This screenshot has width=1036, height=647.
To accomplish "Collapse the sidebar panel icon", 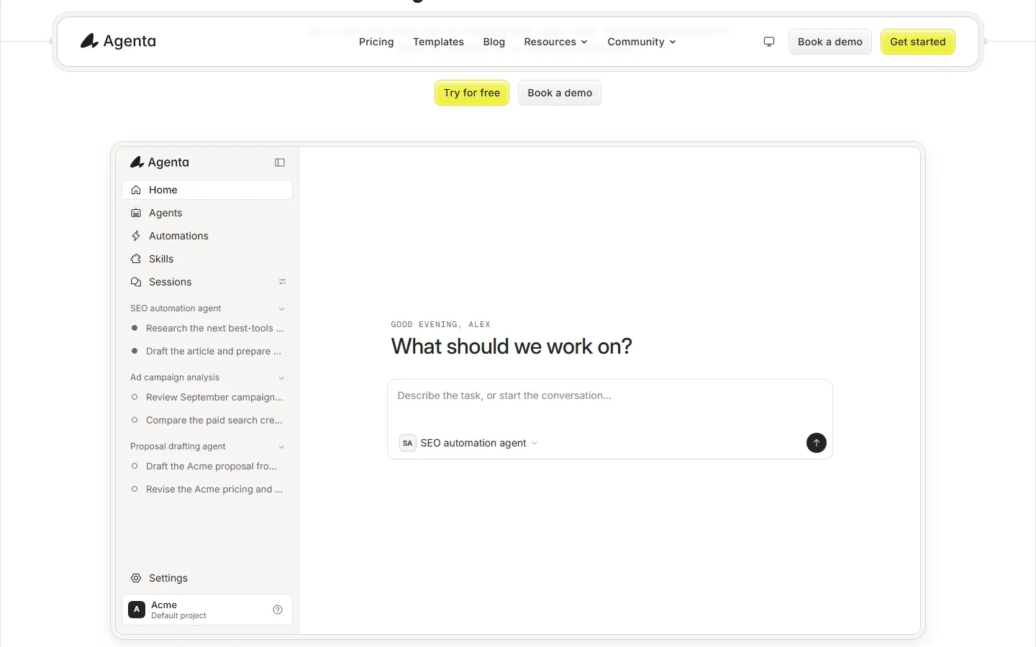I will (280, 162).
